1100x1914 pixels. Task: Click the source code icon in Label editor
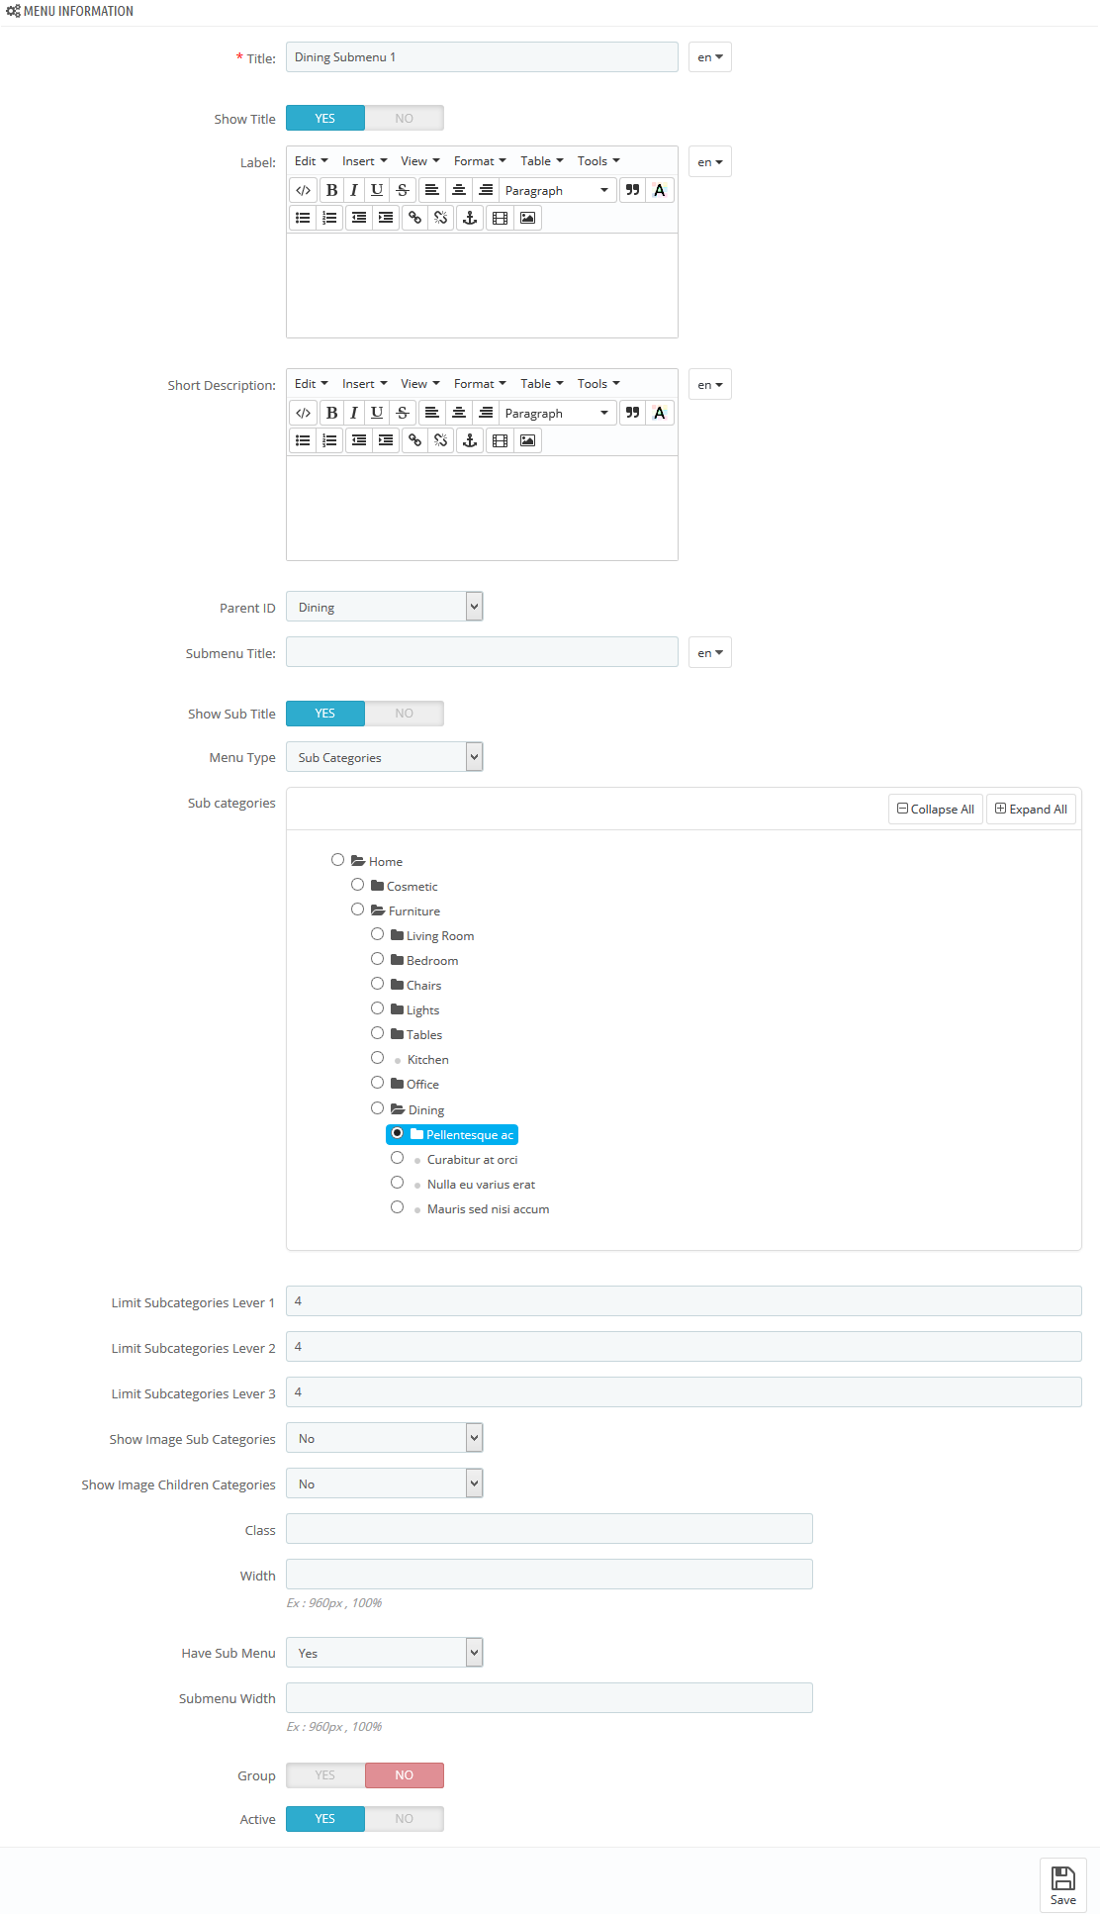pyautogui.click(x=304, y=190)
